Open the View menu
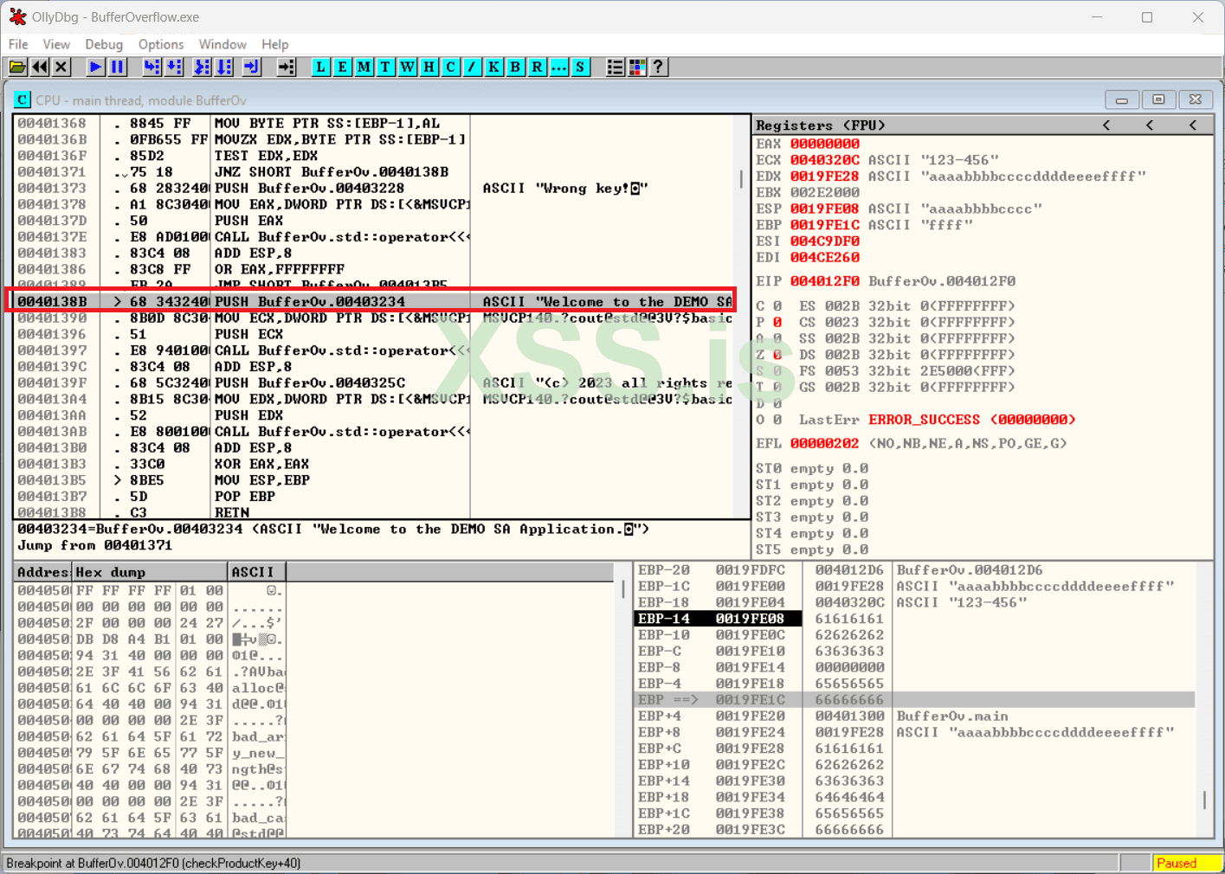Screen dimensions: 1225x874 point(56,44)
